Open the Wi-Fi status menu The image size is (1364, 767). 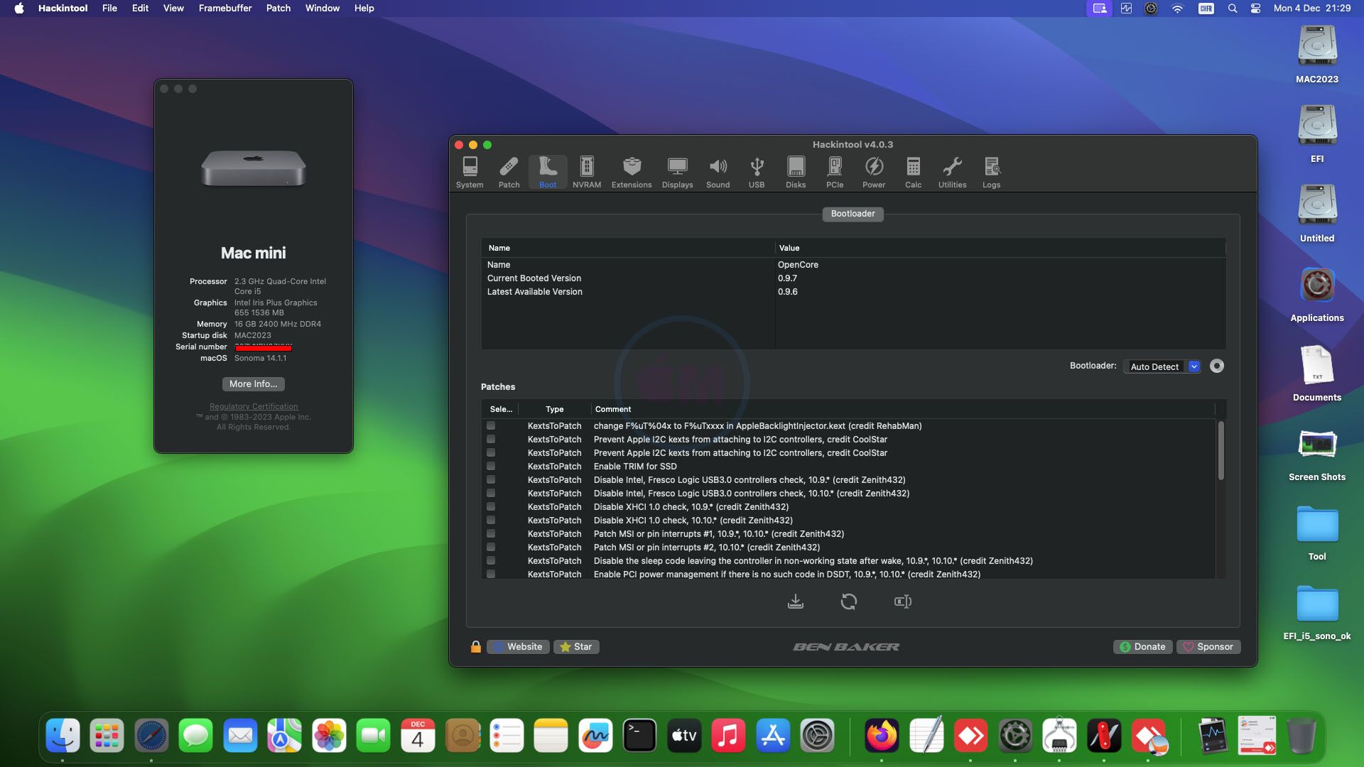[x=1177, y=9]
